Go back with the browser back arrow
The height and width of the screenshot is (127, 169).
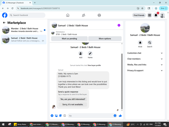click(3, 8)
